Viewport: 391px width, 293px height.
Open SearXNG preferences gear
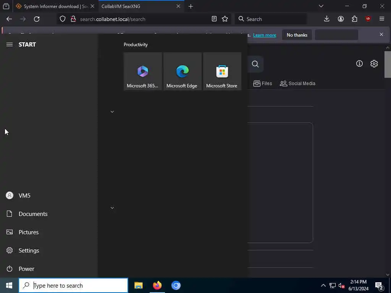click(x=374, y=64)
